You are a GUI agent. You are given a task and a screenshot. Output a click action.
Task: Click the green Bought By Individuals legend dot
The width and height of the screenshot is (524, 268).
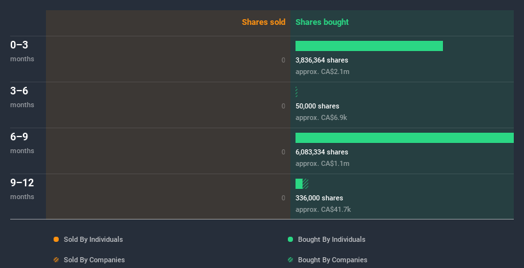tap(290, 239)
